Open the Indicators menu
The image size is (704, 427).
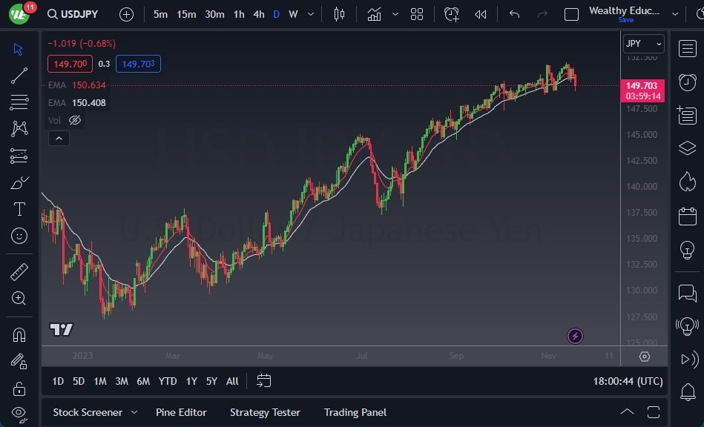click(373, 13)
